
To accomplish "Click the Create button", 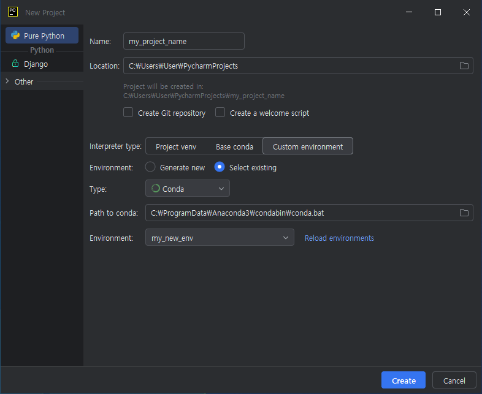I will coord(404,380).
